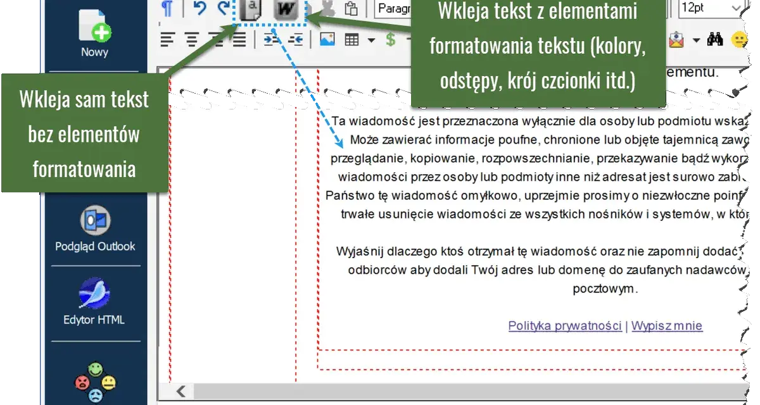The width and height of the screenshot is (760, 405).
Task: Justify the text
Action: (x=239, y=39)
